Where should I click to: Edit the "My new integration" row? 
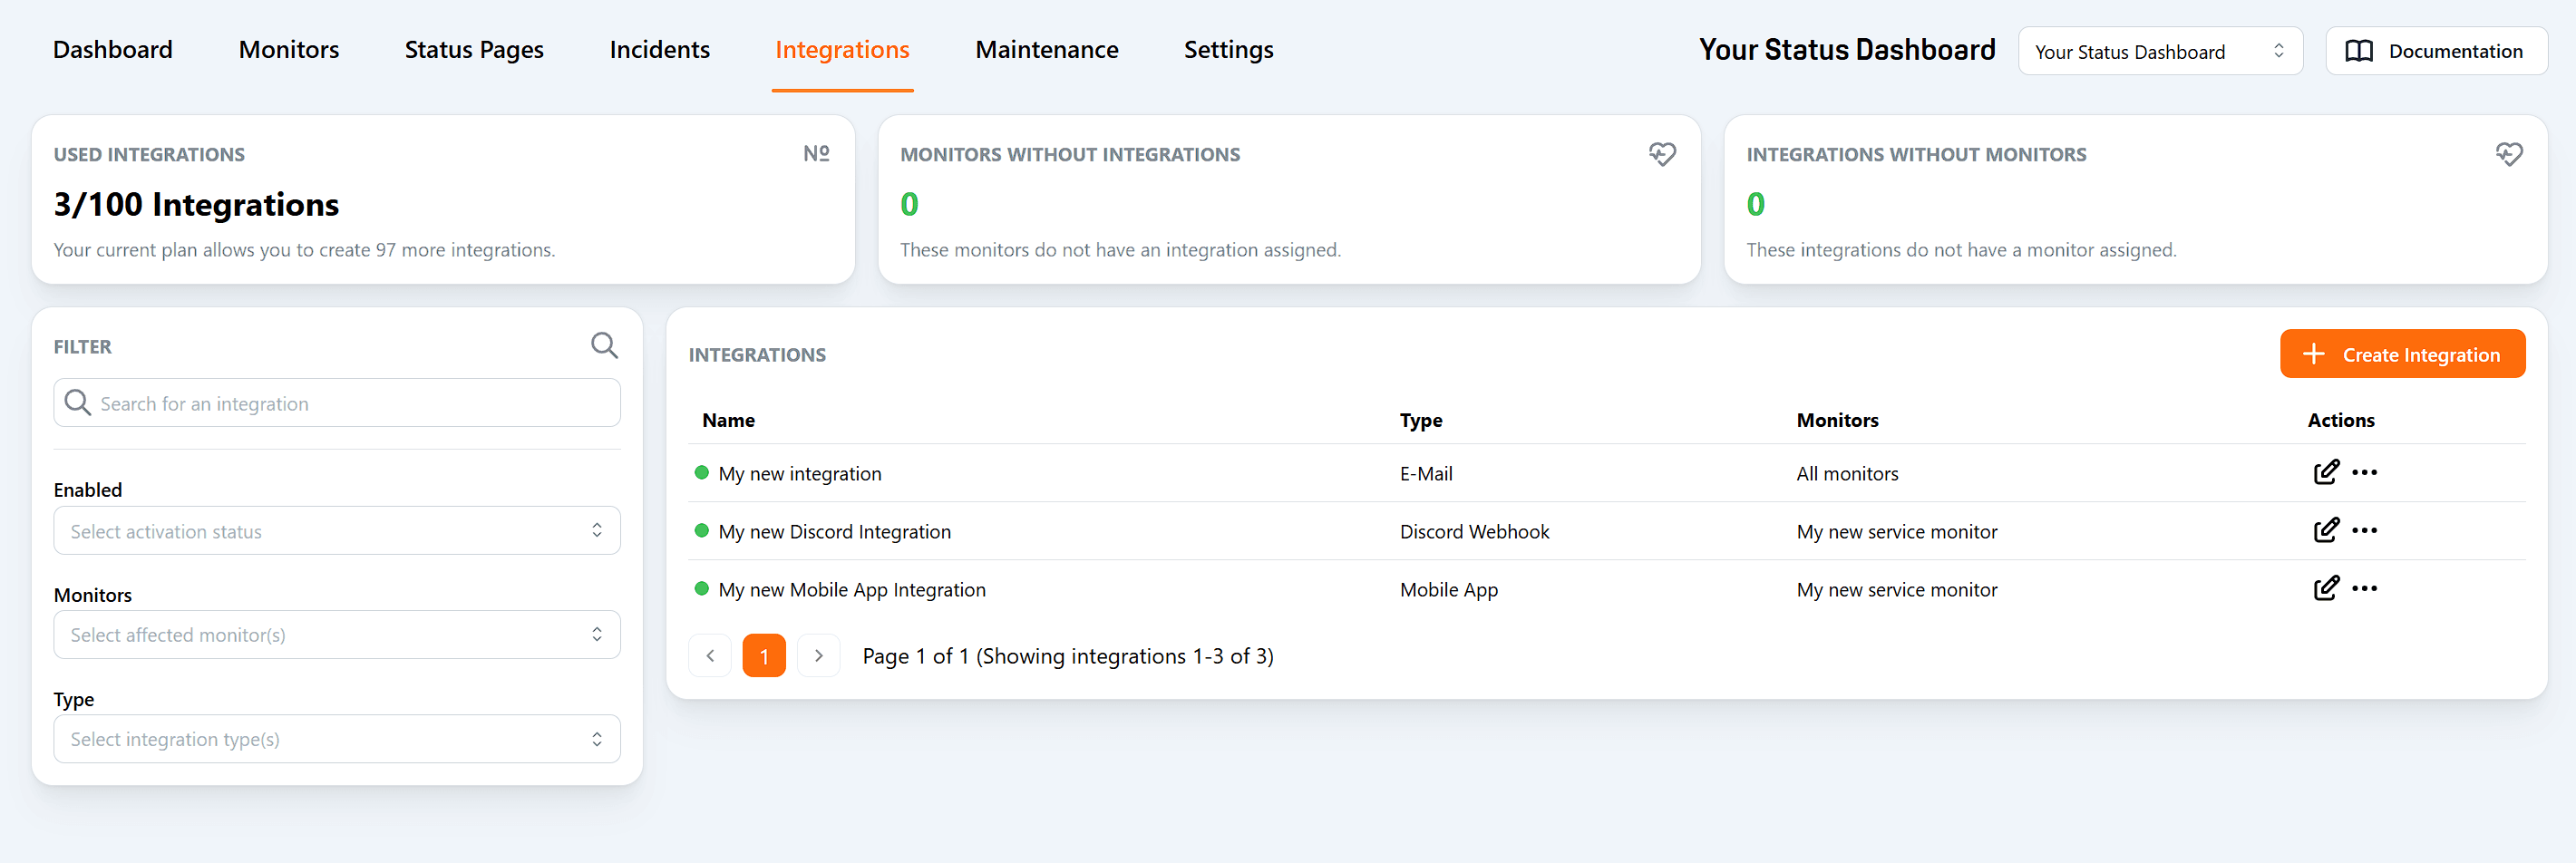pos(2326,472)
